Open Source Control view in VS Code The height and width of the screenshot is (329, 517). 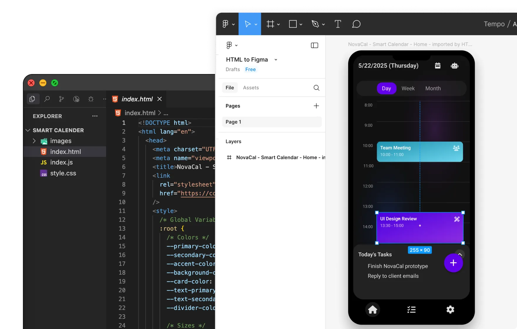point(61,99)
